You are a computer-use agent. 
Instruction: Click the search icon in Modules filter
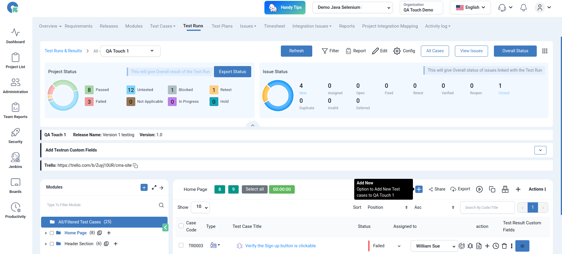coord(161,205)
